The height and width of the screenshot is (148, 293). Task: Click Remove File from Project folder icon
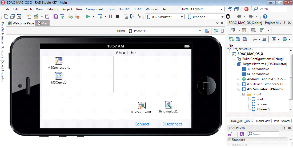(77, 16)
